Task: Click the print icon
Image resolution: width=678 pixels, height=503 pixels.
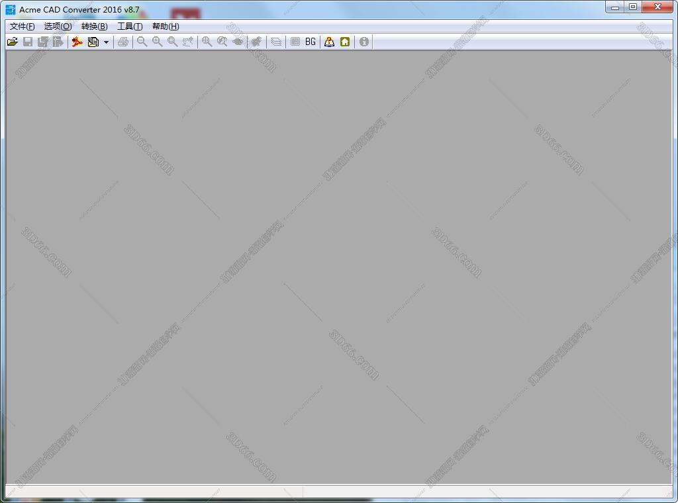Action: click(122, 42)
